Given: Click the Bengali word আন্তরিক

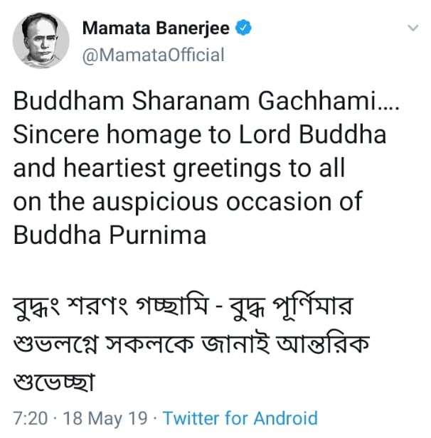Looking at the screenshot, I should click(323, 343).
